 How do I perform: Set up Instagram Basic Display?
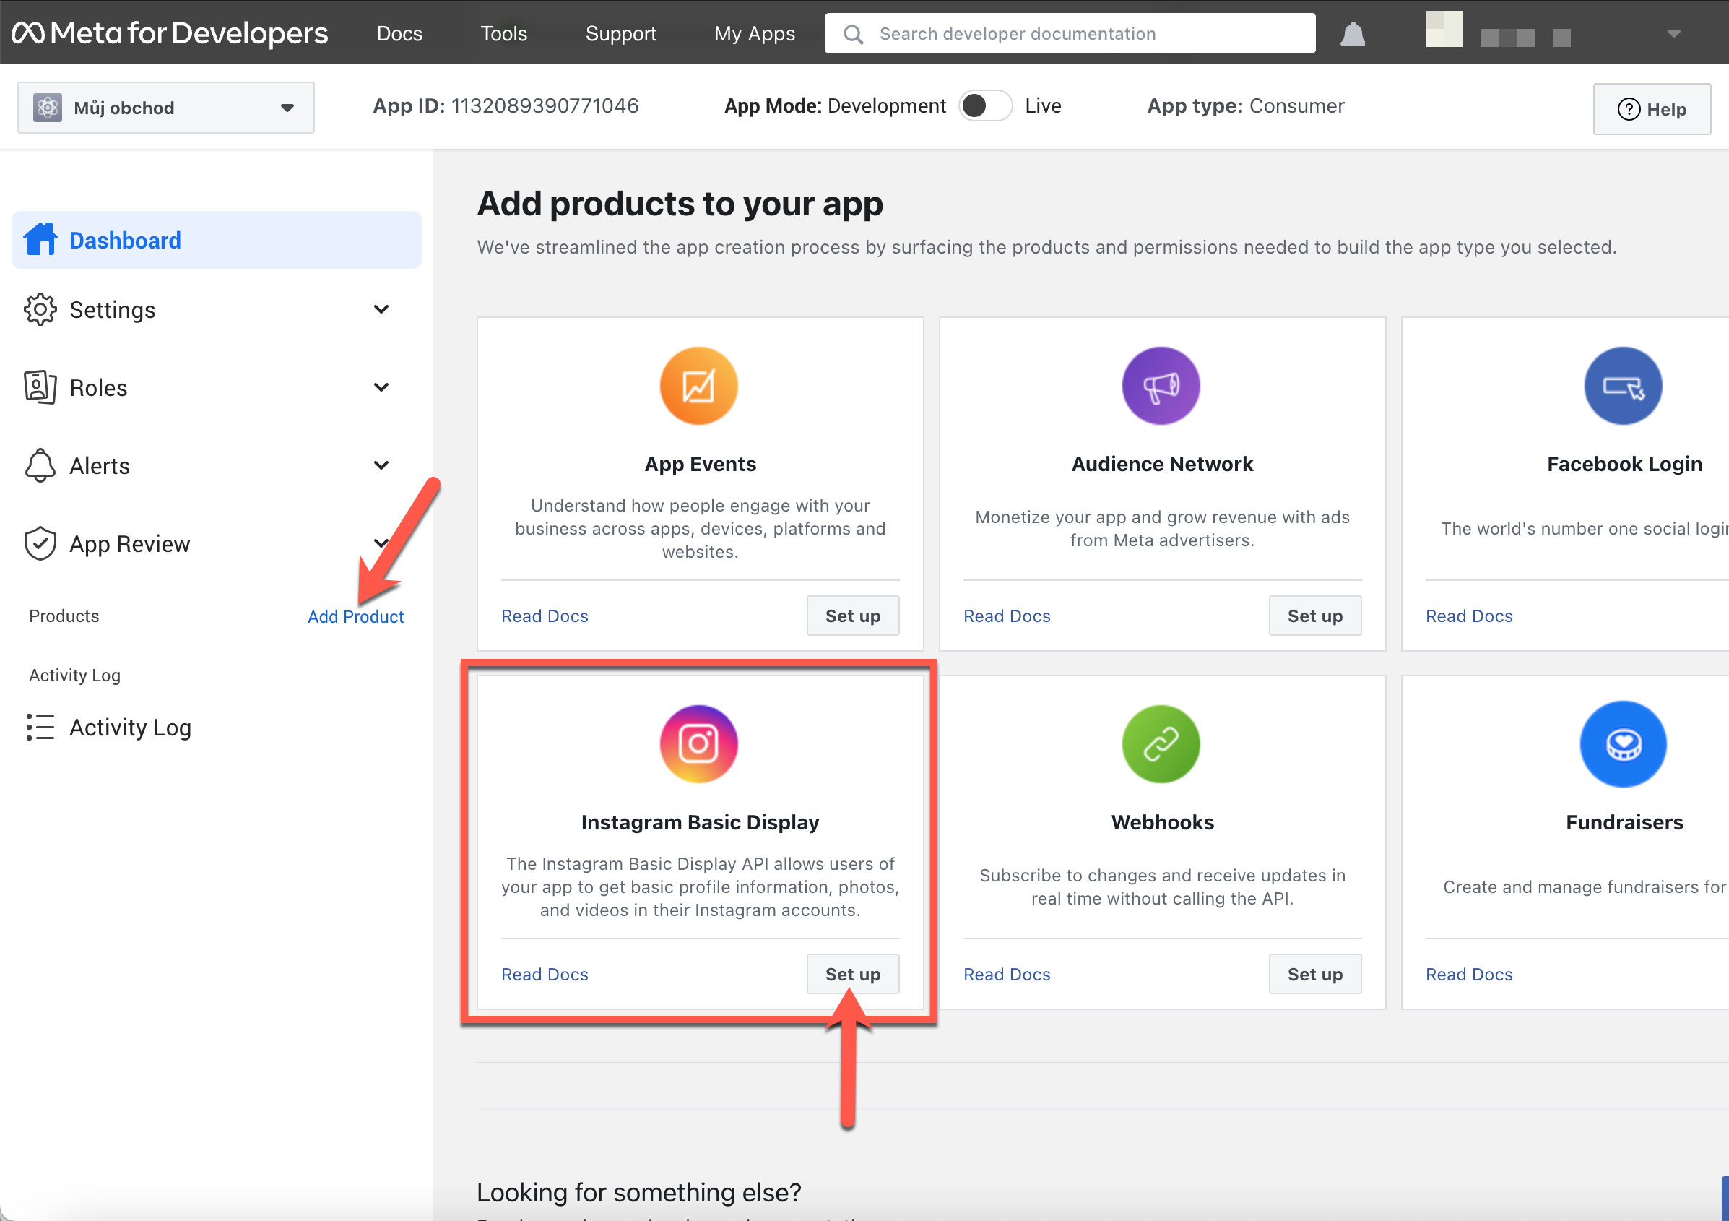tap(852, 975)
